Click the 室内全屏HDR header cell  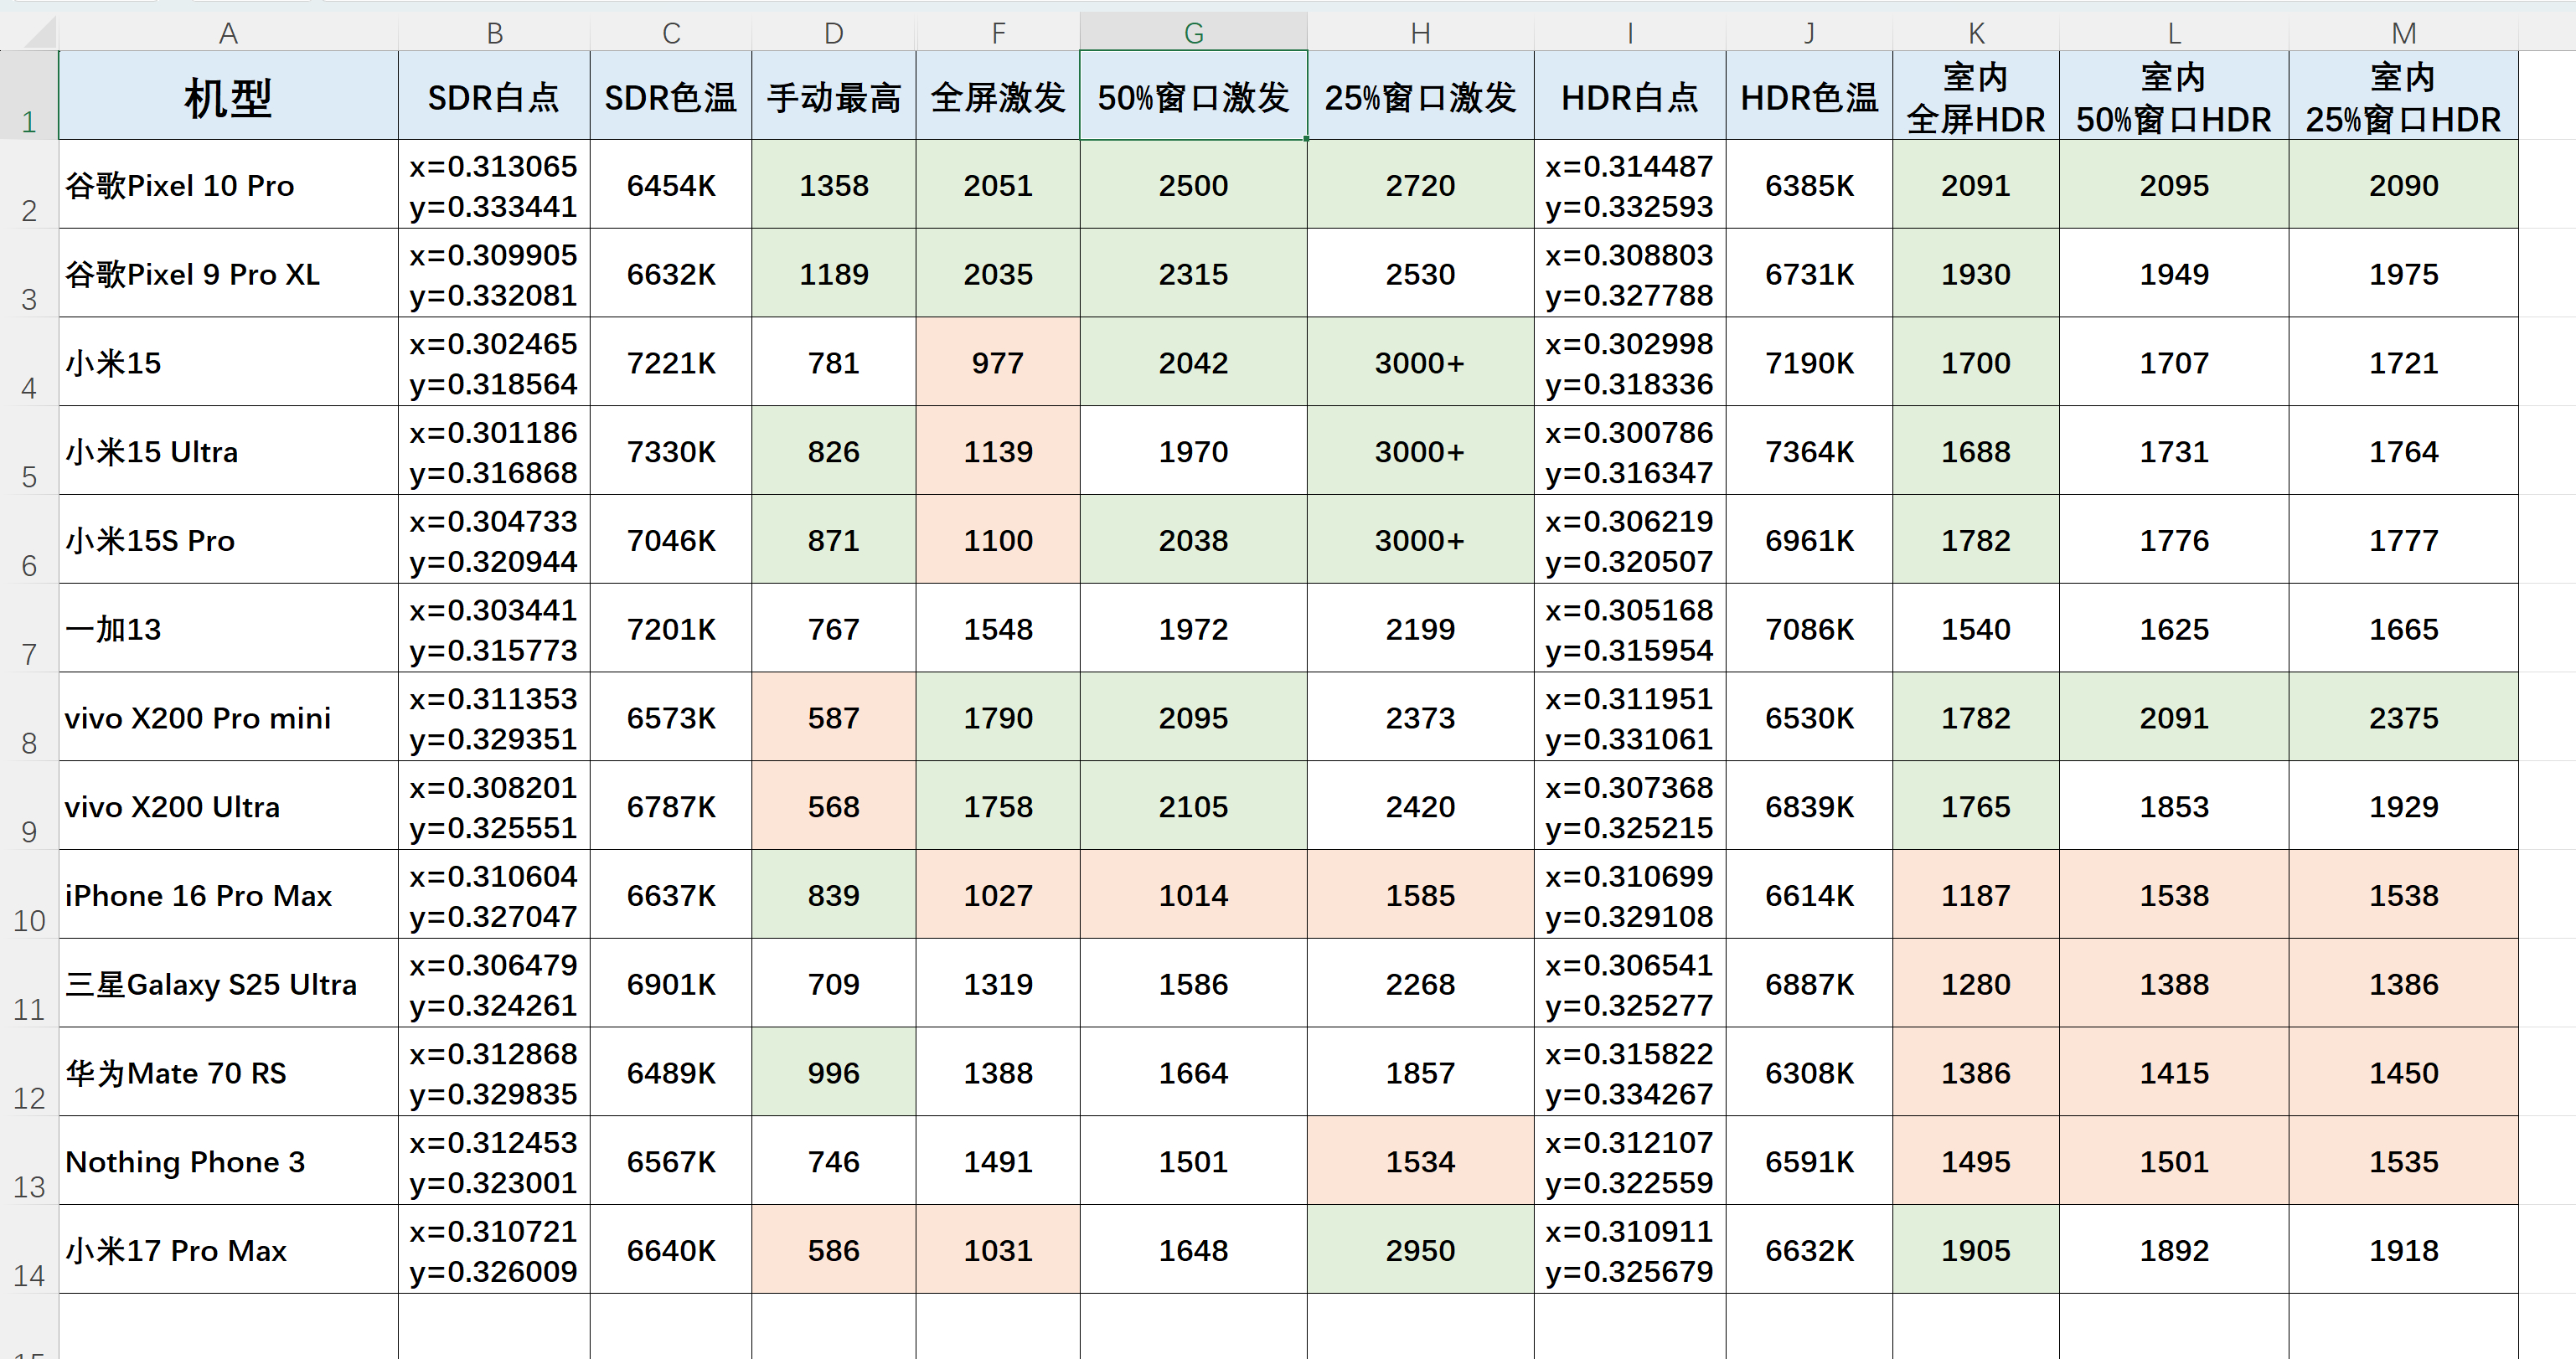pyautogui.click(x=1976, y=96)
